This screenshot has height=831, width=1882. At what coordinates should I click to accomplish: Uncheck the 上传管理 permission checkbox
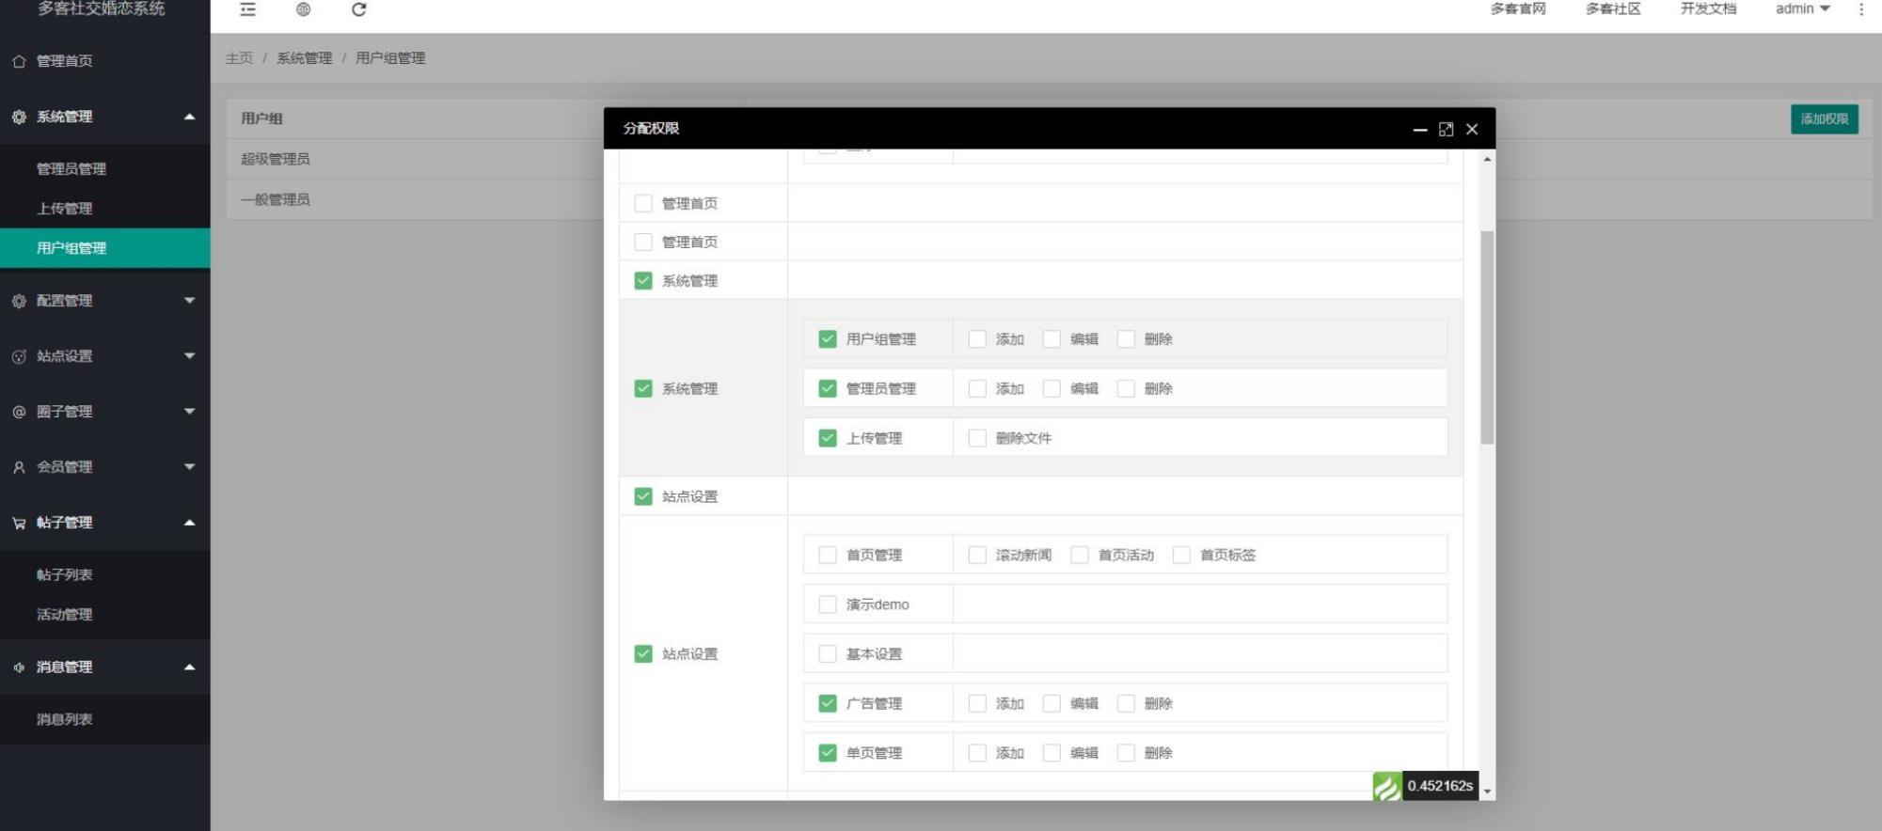pyautogui.click(x=828, y=438)
